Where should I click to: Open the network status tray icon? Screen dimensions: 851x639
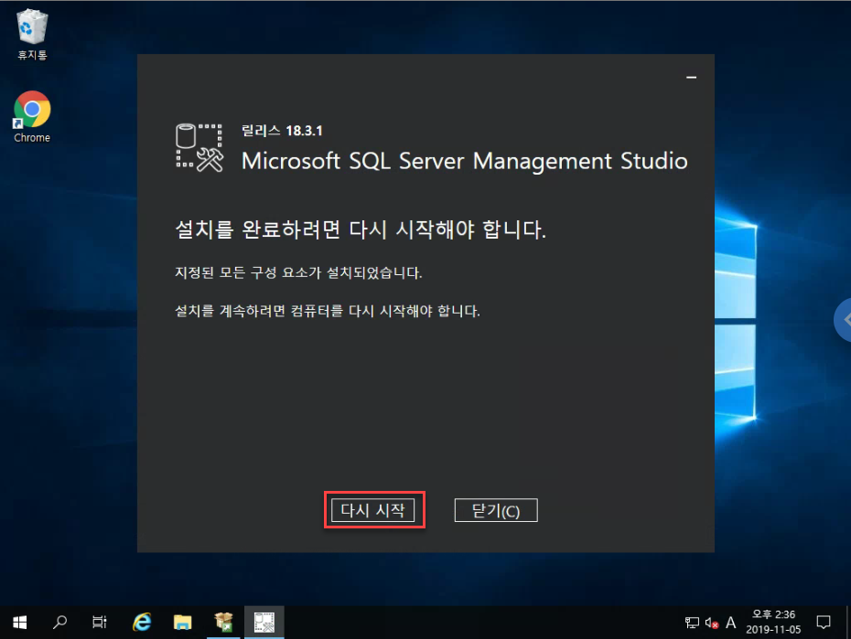click(692, 623)
